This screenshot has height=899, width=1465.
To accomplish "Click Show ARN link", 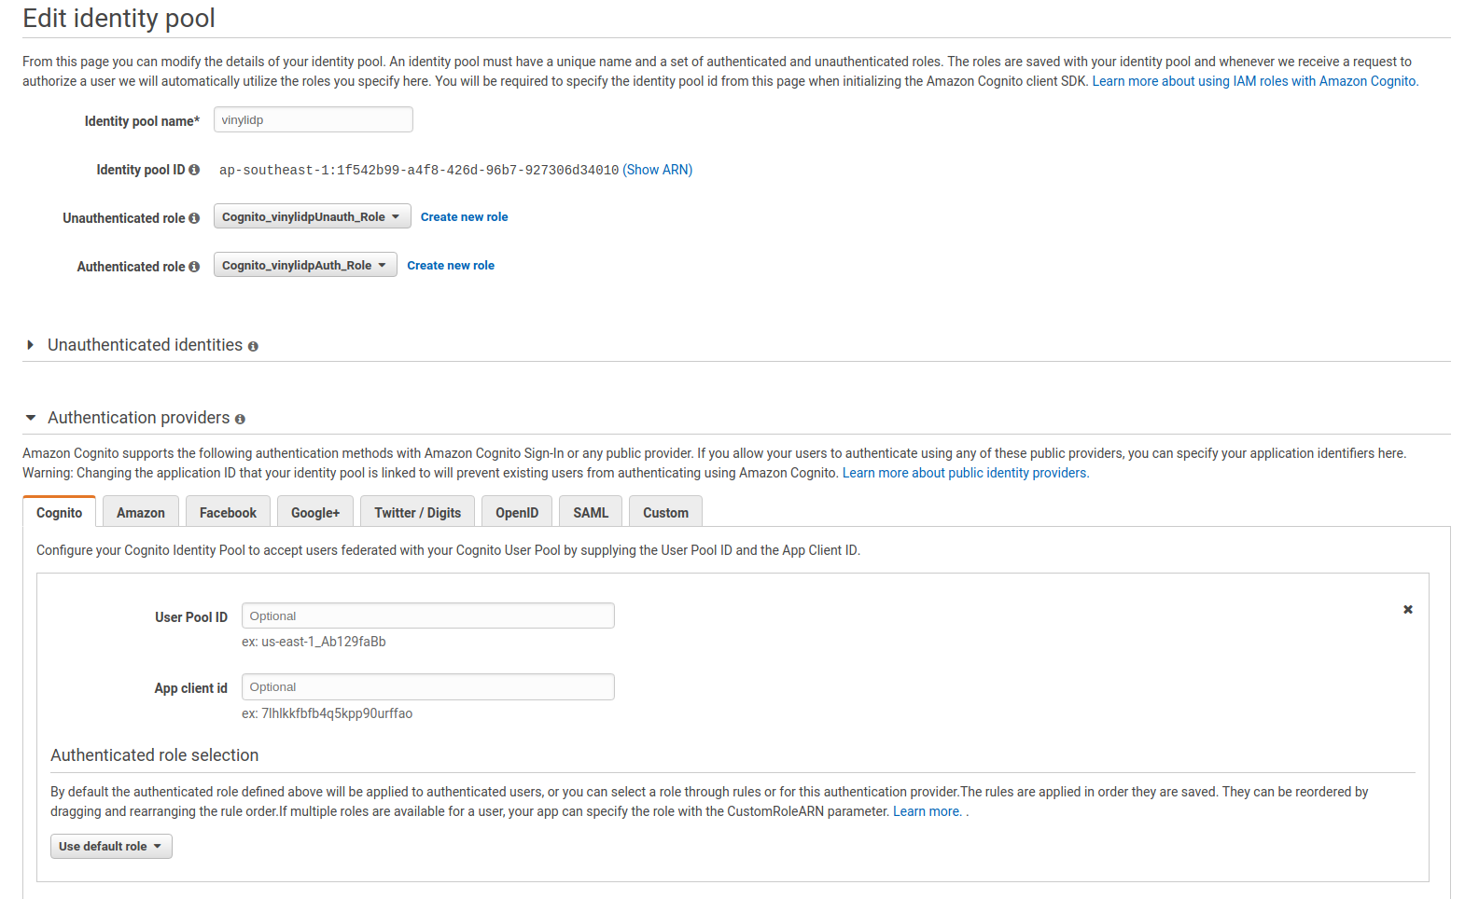I will click(x=658, y=170).
